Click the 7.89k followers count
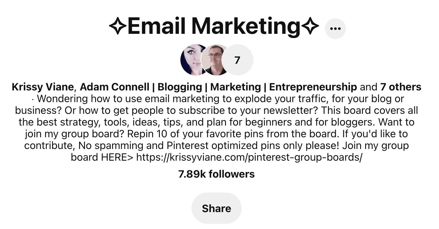This screenshot has height=229, width=439. tap(217, 174)
